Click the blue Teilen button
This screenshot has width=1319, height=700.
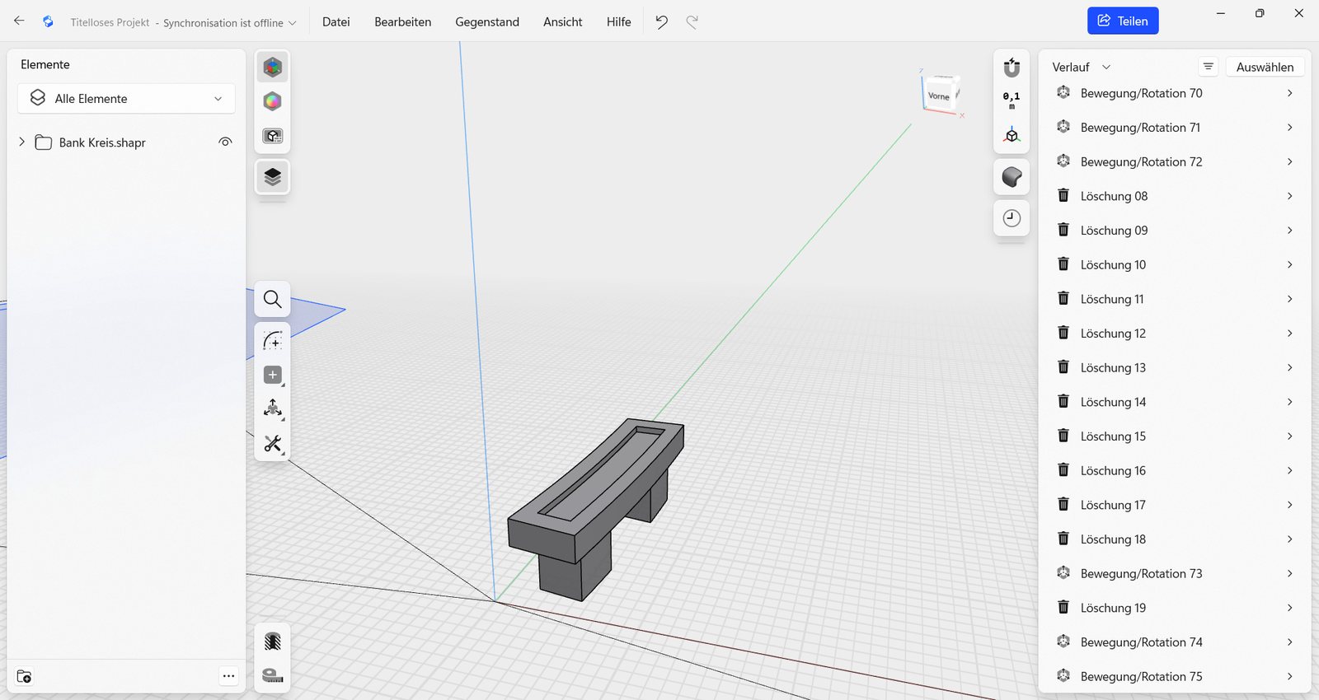pos(1123,21)
